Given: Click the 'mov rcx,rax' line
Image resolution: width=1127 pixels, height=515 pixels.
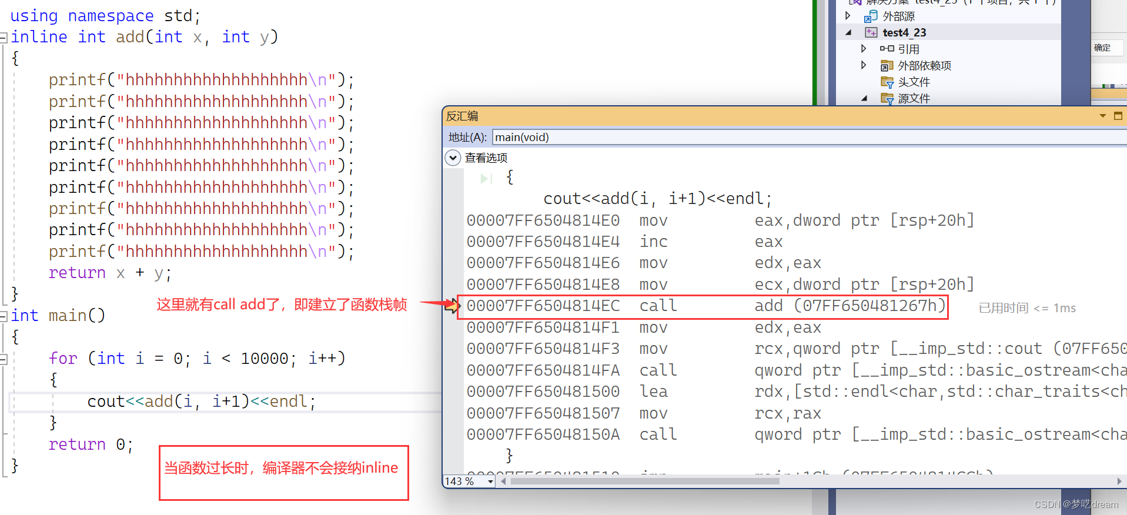Looking at the screenshot, I should tap(644, 413).
